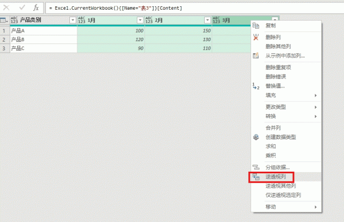Click the cell with value 100
Image resolution: width=344 pixels, height=222 pixels.
point(111,31)
